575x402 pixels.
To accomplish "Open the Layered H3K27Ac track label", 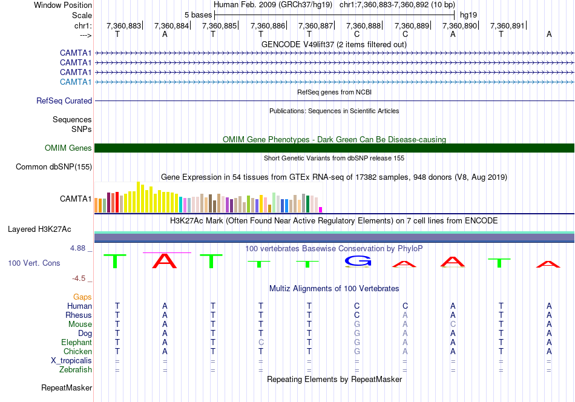I will pyautogui.click(x=39, y=229).
